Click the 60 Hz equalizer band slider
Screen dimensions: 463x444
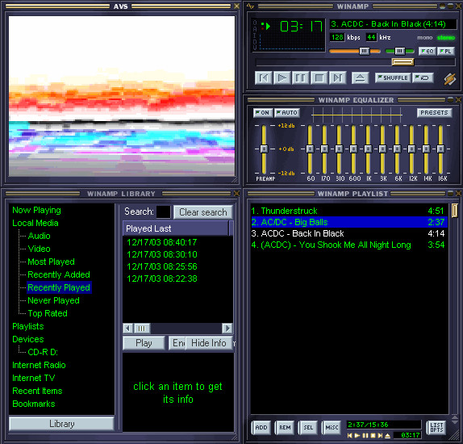tap(310, 149)
